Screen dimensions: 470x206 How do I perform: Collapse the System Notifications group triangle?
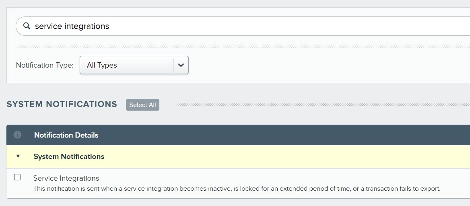[x=18, y=157]
